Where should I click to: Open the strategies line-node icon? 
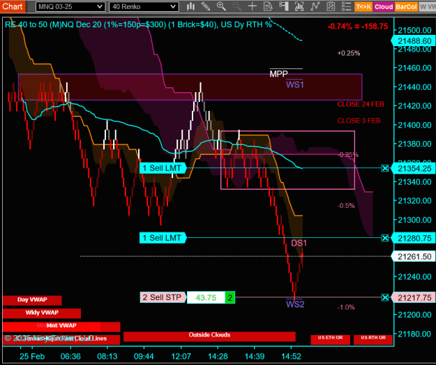tap(315, 6)
